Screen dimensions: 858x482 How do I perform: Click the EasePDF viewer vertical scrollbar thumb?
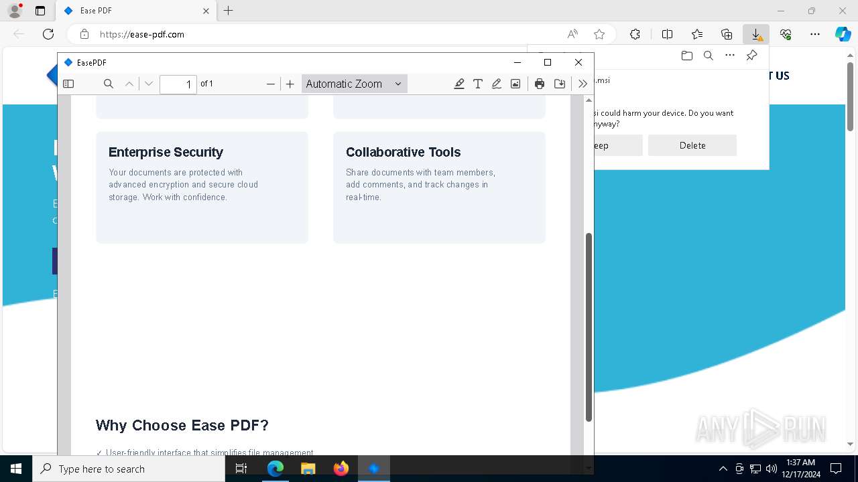coord(589,327)
